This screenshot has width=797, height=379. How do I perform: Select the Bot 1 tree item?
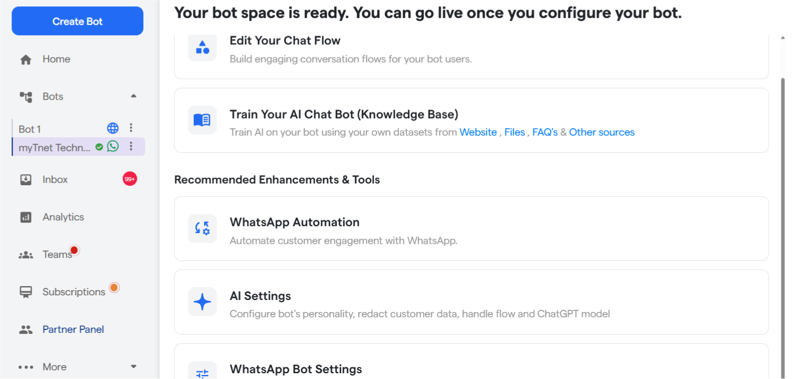30,129
